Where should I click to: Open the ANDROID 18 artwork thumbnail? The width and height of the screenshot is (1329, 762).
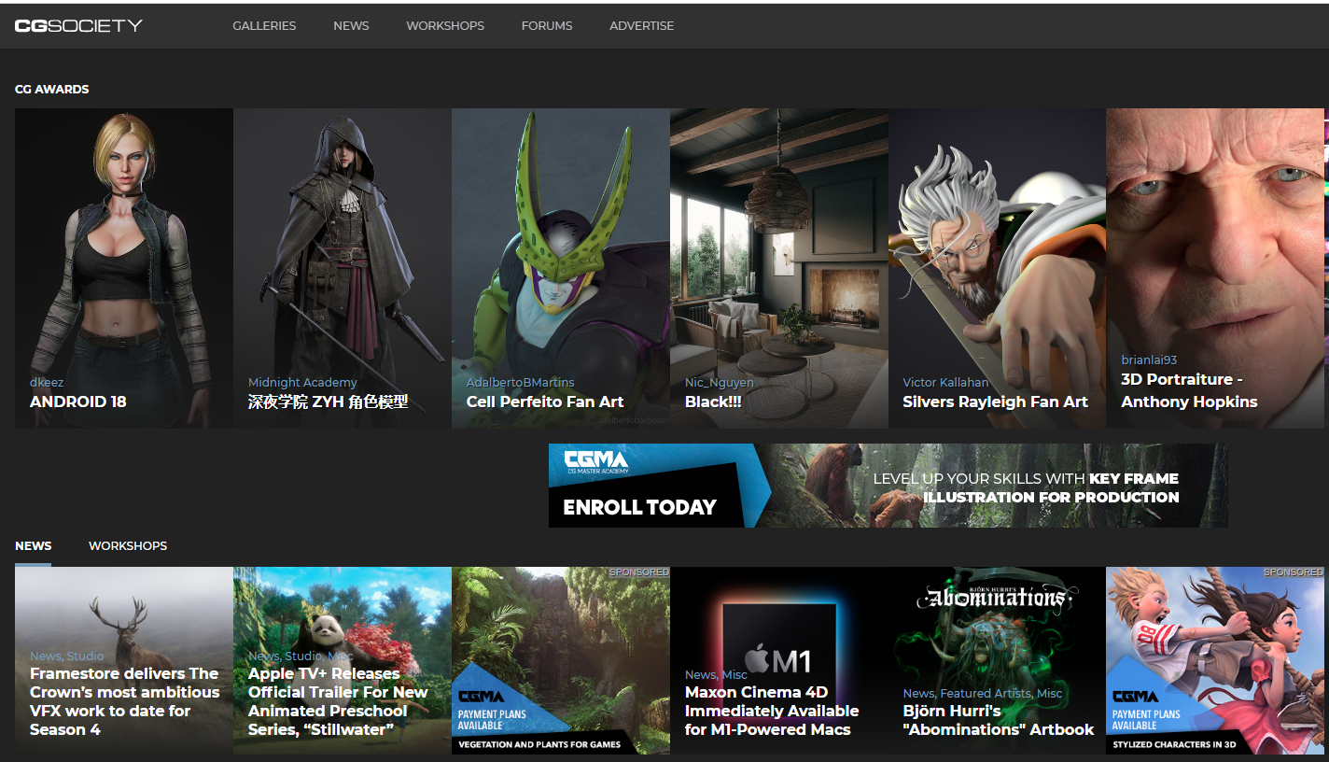(124, 268)
